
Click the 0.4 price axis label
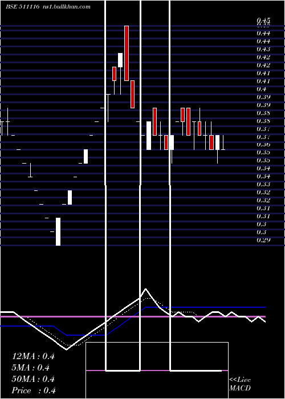coord(261,89)
